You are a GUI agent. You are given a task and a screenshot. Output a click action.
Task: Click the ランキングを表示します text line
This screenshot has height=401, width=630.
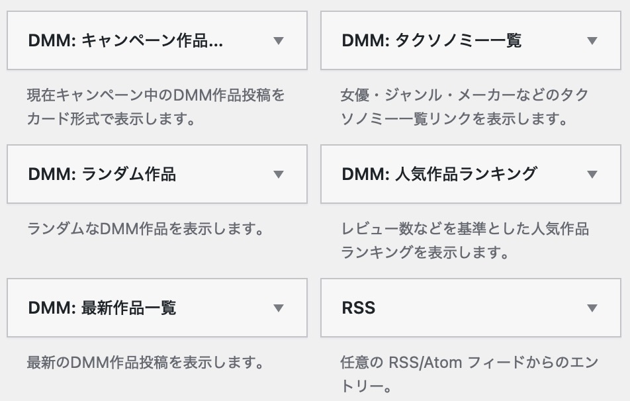(x=424, y=253)
